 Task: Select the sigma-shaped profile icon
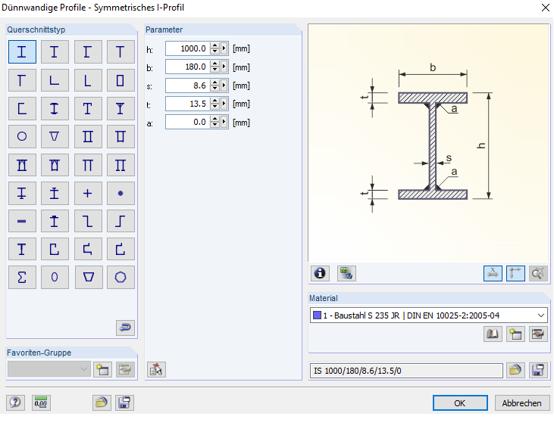click(x=22, y=278)
